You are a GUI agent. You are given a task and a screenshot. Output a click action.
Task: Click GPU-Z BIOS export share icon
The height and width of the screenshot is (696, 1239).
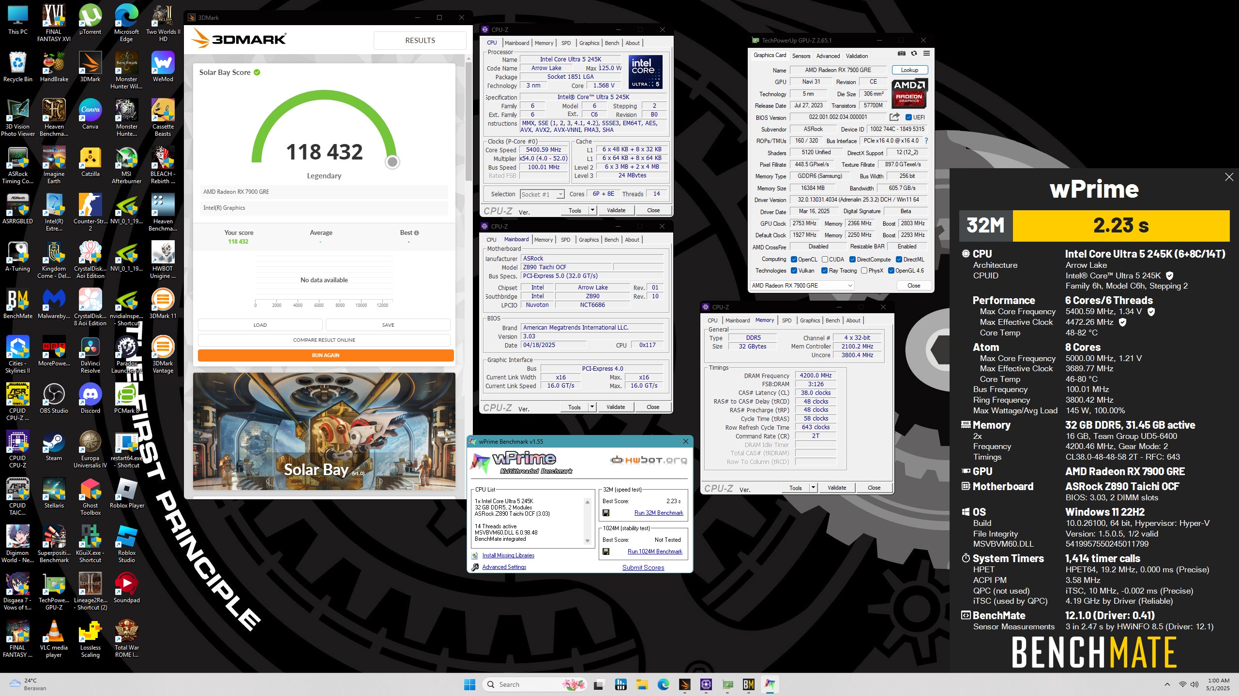(x=894, y=117)
